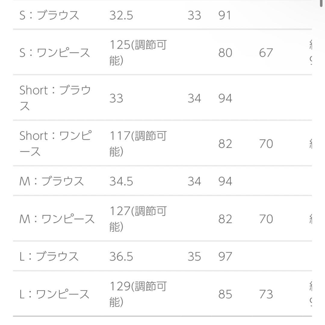Click the 129(調節可能) length cell
This screenshot has height=325, width=325.
pyautogui.click(x=138, y=294)
